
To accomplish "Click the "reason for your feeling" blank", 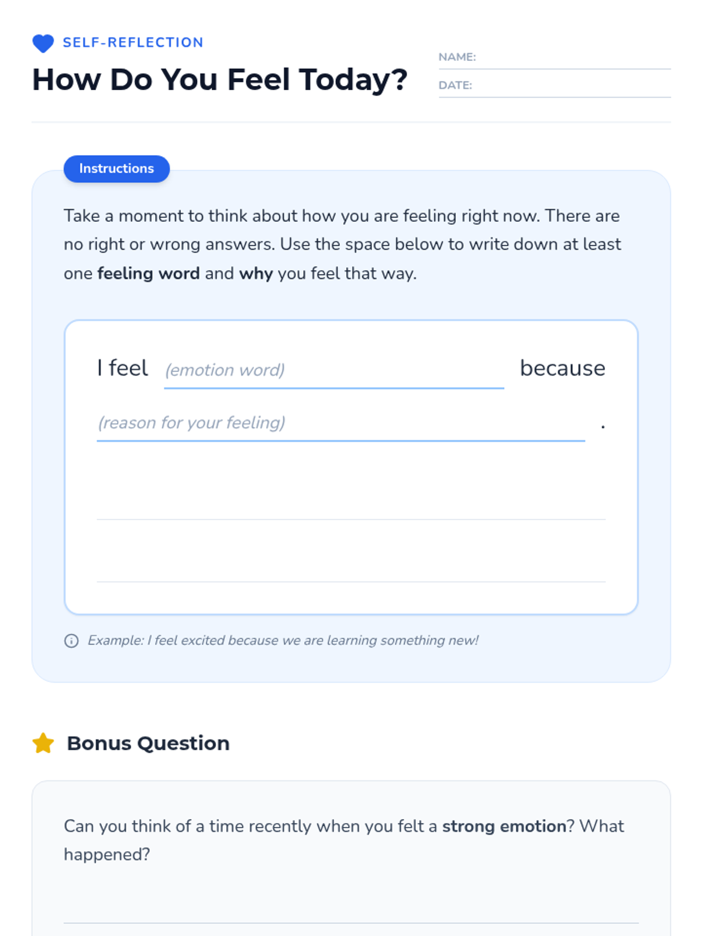I will click(340, 423).
